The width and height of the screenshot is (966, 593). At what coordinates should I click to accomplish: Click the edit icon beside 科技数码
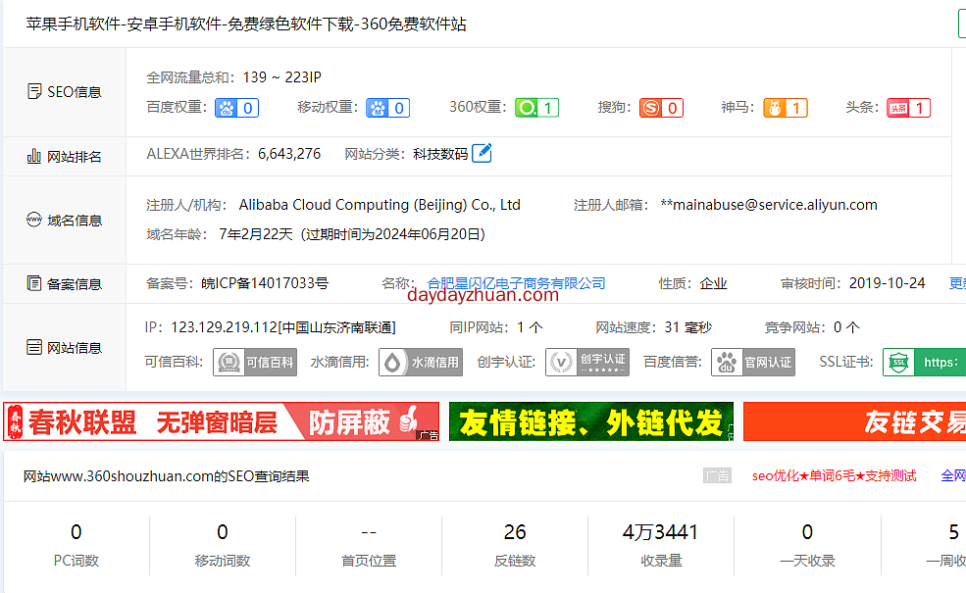point(482,153)
